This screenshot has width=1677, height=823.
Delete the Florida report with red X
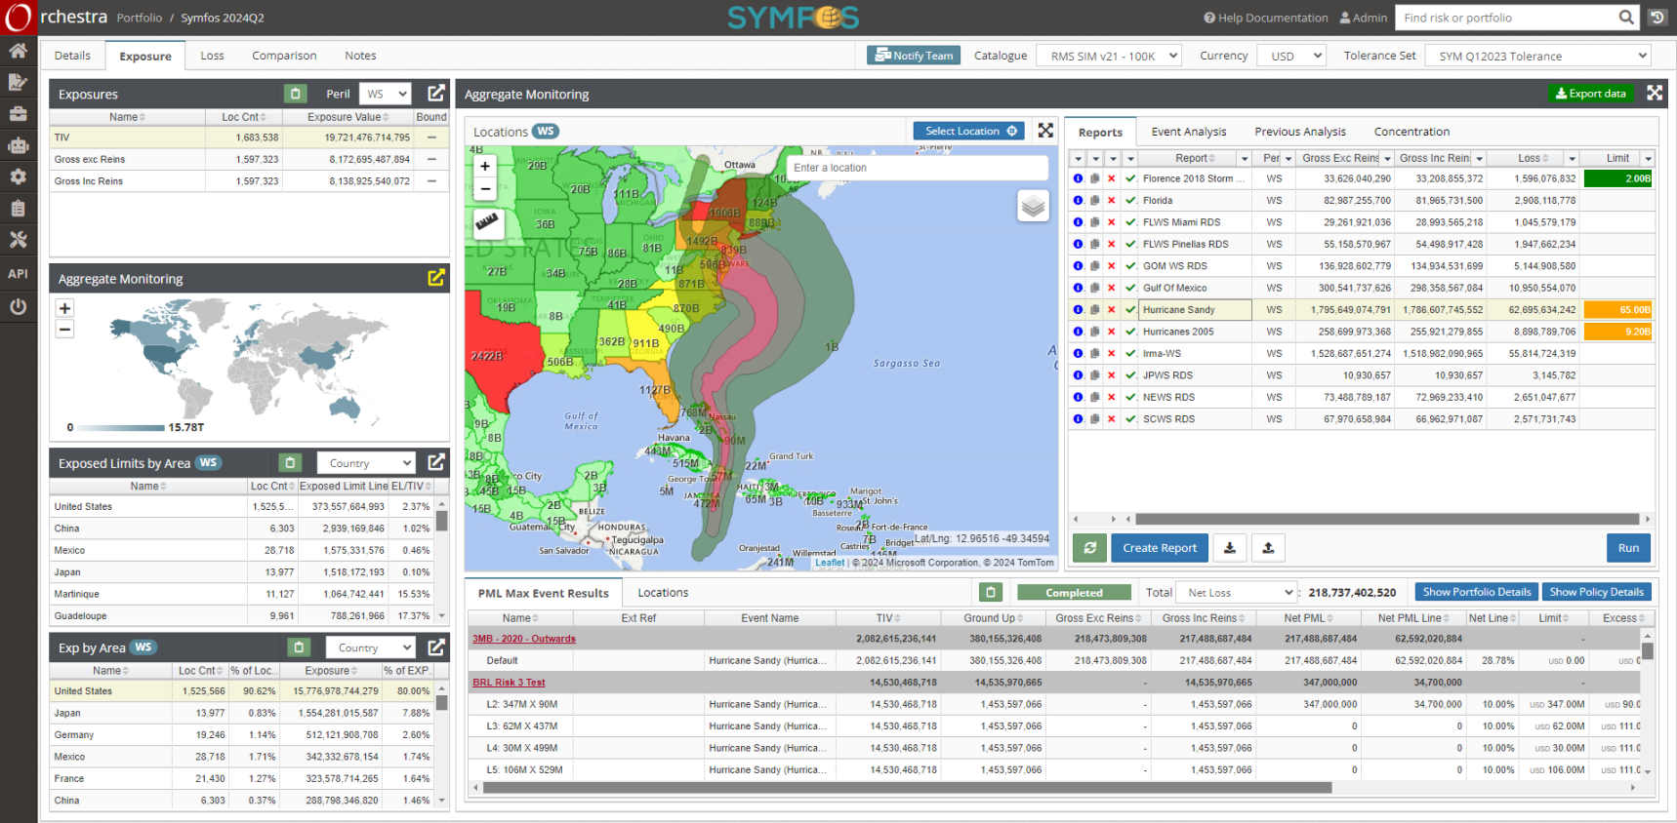coord(1111,201)
